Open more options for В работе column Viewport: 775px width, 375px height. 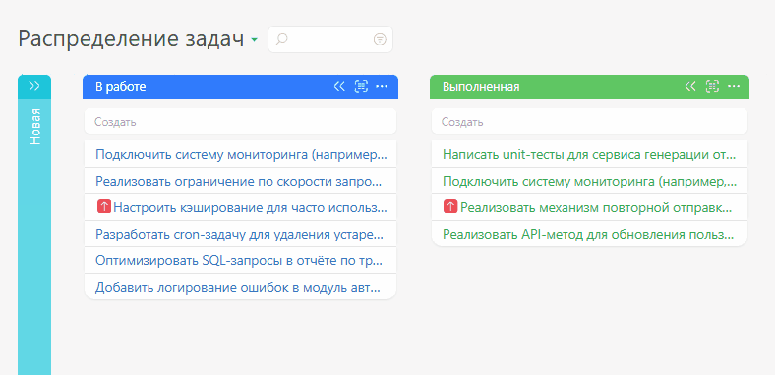(382, 87)
